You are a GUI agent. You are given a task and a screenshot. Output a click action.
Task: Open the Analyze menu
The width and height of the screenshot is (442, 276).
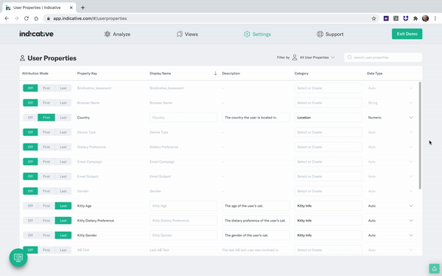(117, 34)
